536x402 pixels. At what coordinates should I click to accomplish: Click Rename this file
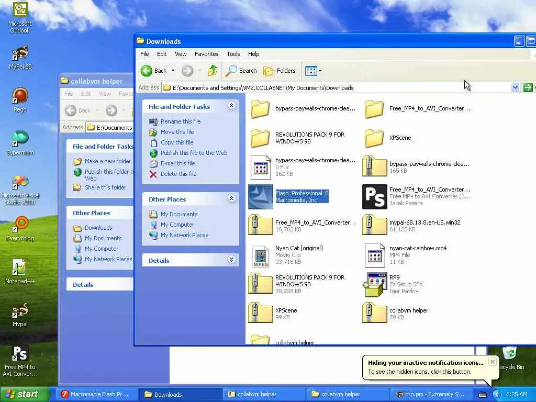point(181,121)
